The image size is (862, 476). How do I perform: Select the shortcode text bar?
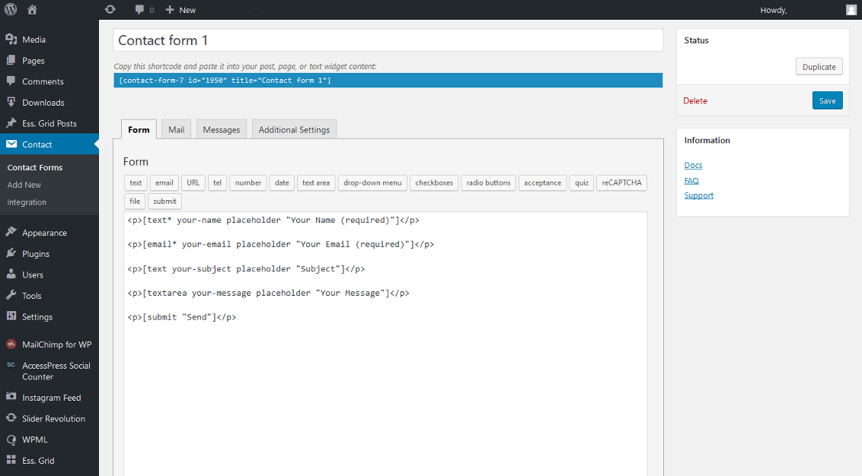[x=388, y=81]
